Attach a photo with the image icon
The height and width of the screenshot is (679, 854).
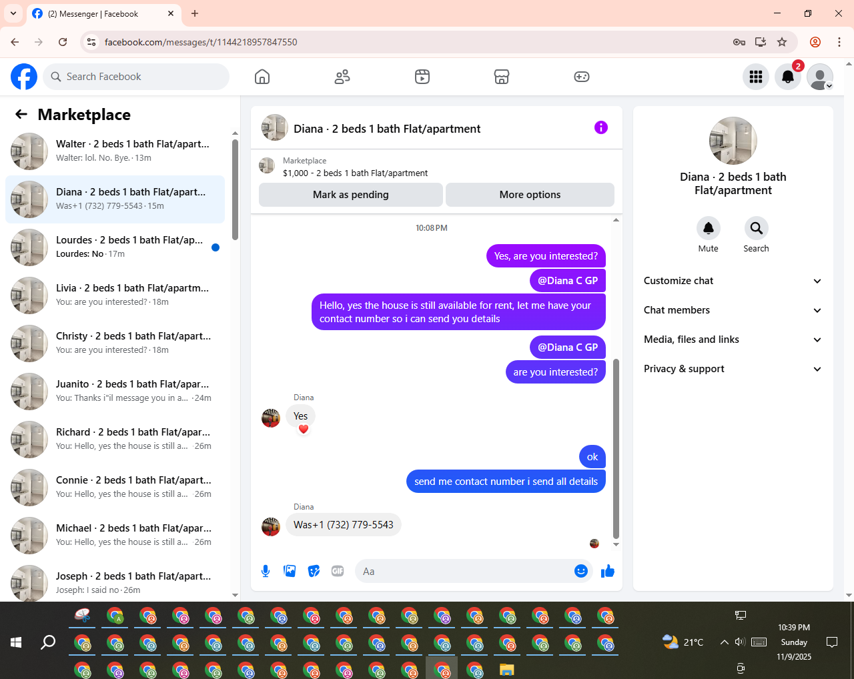click(290, 571)
